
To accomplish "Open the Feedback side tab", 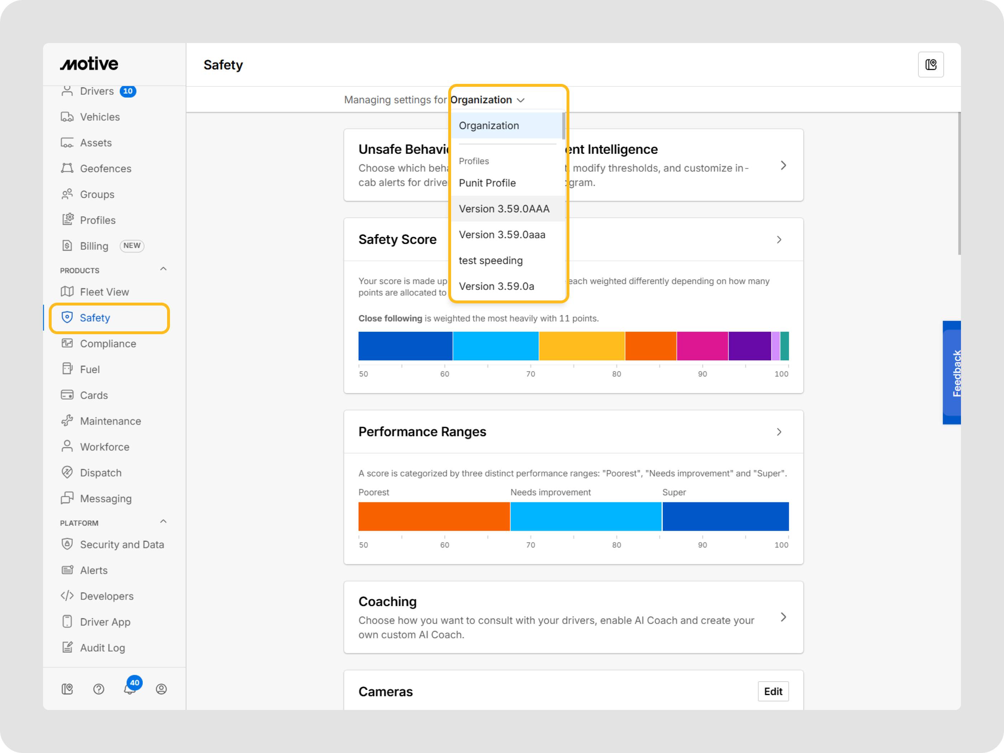I will click(x=952, y=373).
